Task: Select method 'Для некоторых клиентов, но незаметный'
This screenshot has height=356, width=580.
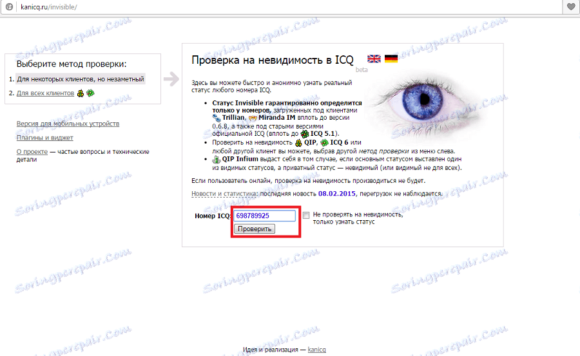Action: tap(81, 79)
